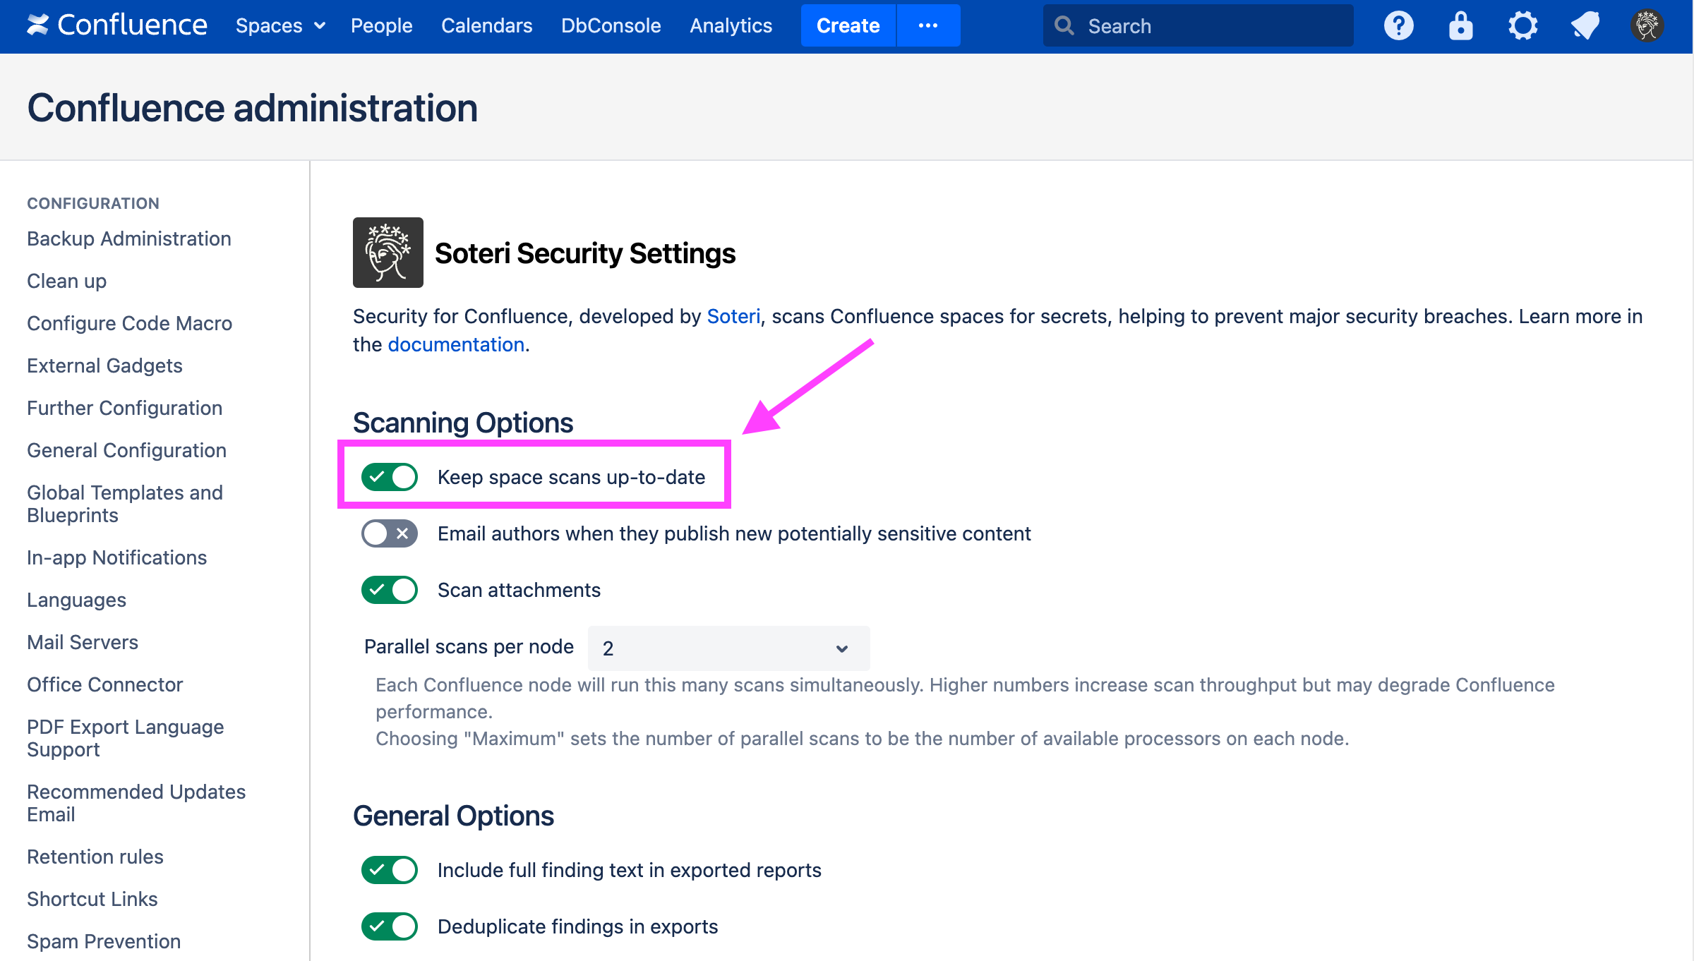Open the Calendars menu item
This screenshot has height=961, width=1694.
[486, 26]
